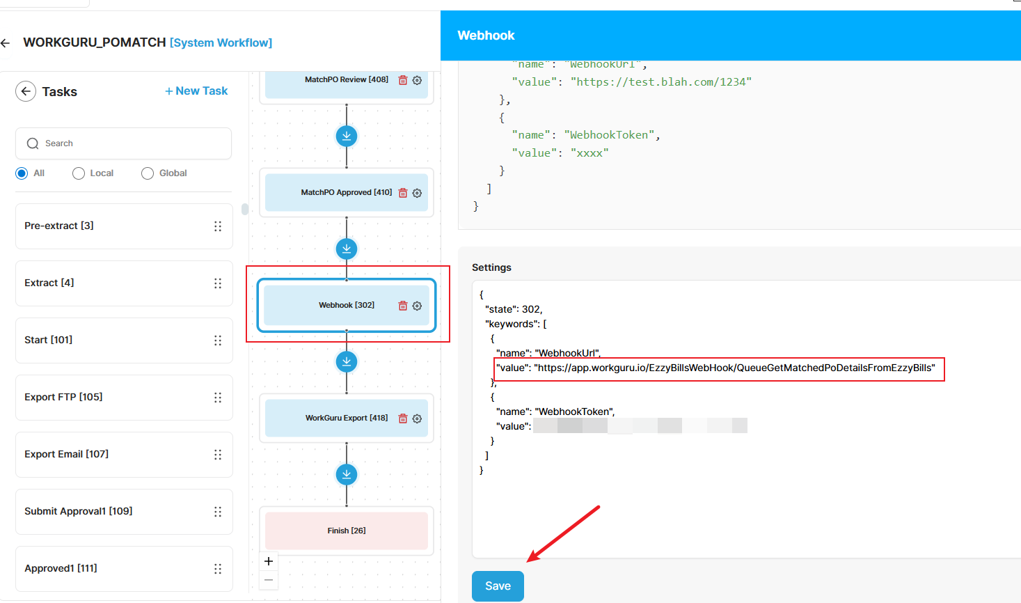Click the search magnifier icon
Screen dimensions: 1021x603
pyautogui.click(x=33, y=143)
